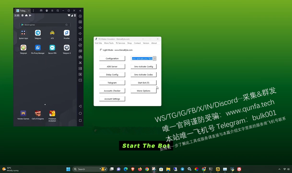The width and height of the screenshot is (292, 173).
Task: Open the Telegram app in the emulator
Action: [x=38, y=33]
